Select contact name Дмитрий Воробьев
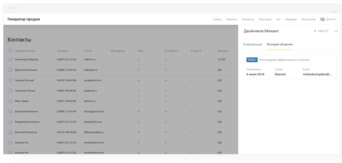Screen dimensions: 342x163 click(x=26, y=132)
